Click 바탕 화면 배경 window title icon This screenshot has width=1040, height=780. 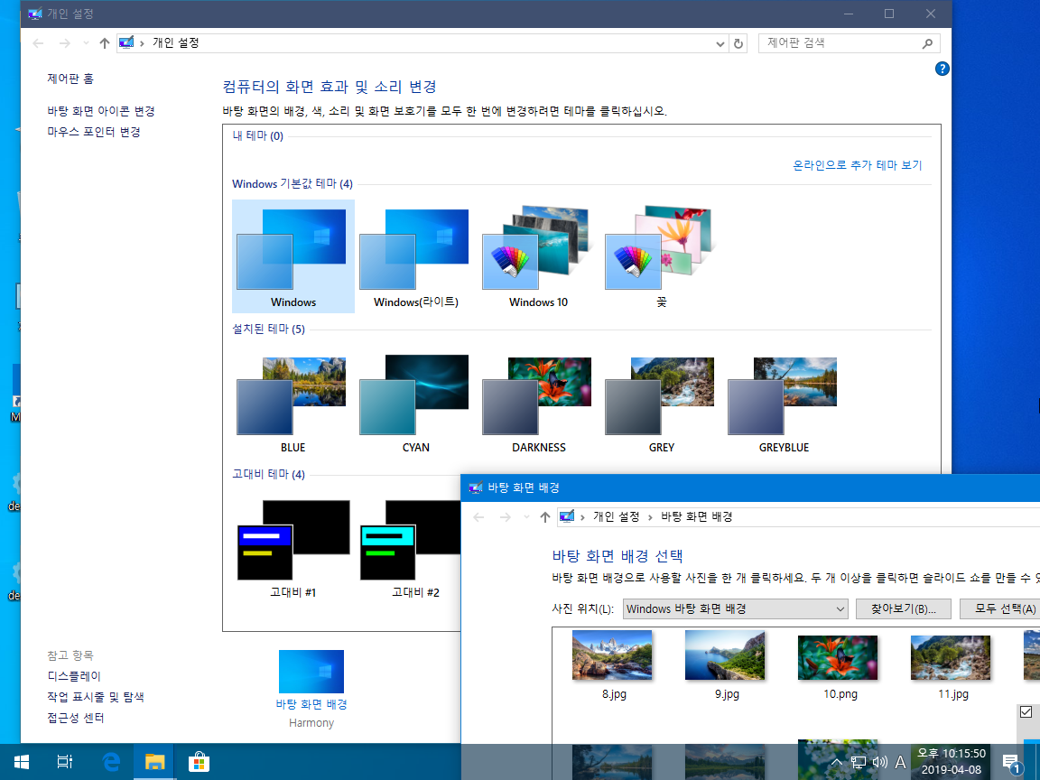(476, 488)
